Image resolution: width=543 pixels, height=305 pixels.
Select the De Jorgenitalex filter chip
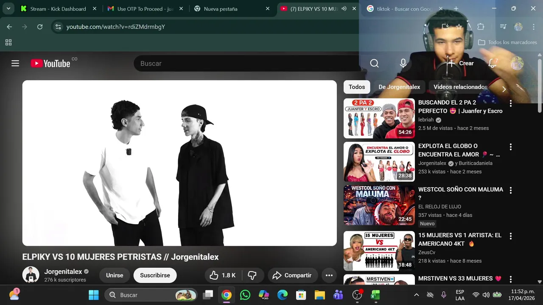point(399,87)
